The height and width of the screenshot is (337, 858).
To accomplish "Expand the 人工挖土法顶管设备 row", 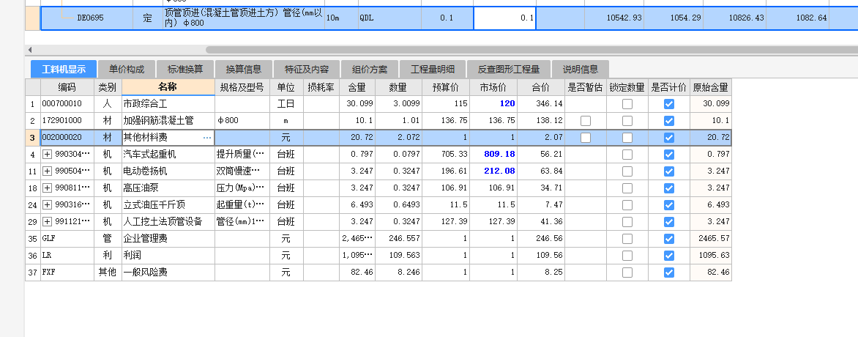I will pos(47,222).
